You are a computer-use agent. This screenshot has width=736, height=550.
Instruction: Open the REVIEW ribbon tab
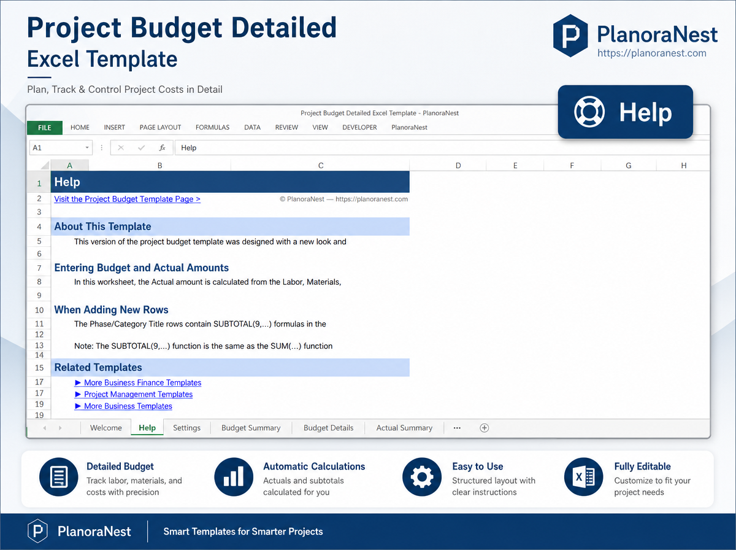(x=286, y=128)
